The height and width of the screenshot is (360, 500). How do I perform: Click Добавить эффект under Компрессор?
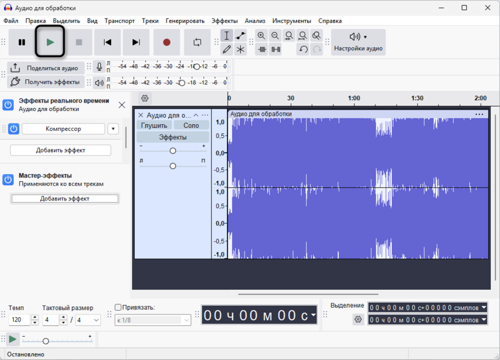[x=61, y=150]
